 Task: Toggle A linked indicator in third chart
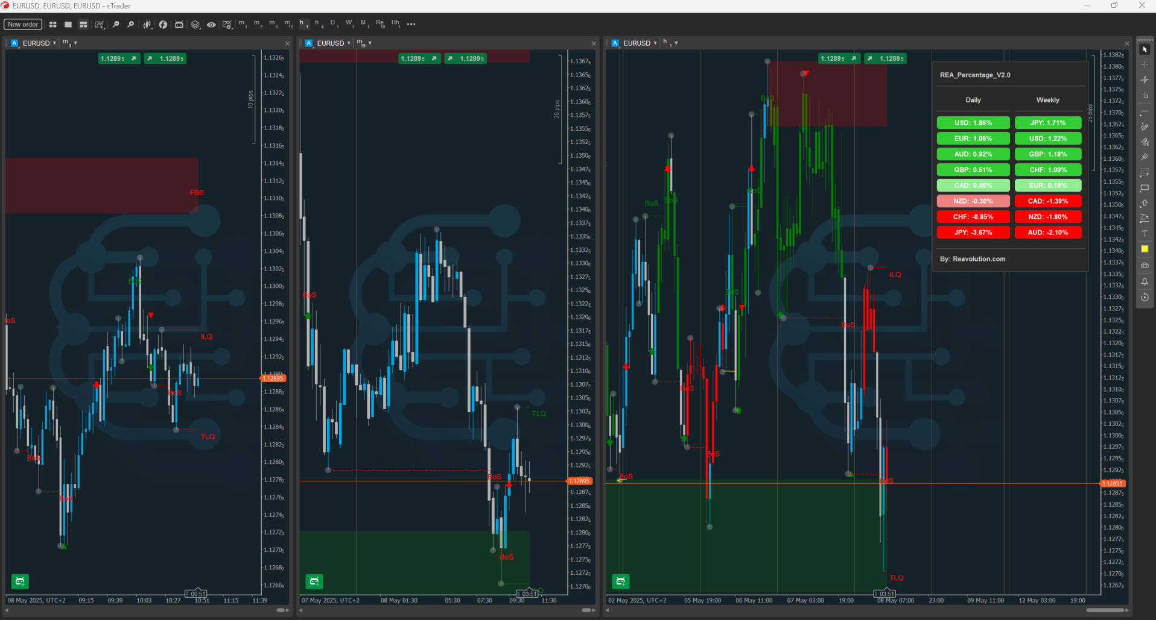click(x=615, y=43)
